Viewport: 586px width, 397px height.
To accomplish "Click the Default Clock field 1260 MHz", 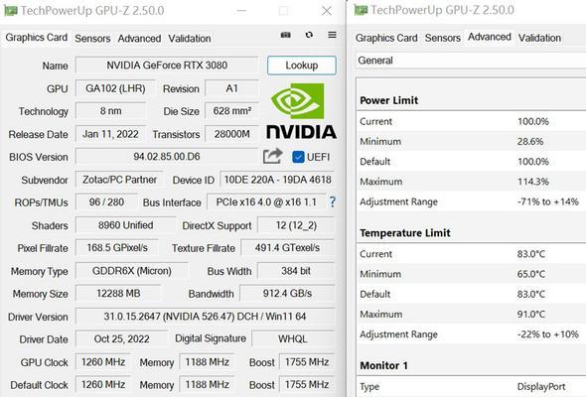I will point(103,385).
